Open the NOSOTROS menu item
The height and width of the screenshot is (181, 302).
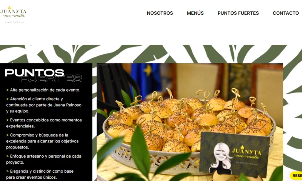tap(160, 13)
